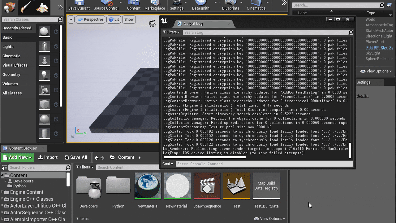The height and width of the screenshot is (223, 396).
Task: Click the directional light sun icon in viewport
Action: pyautogui.click(x=152, y=23)
